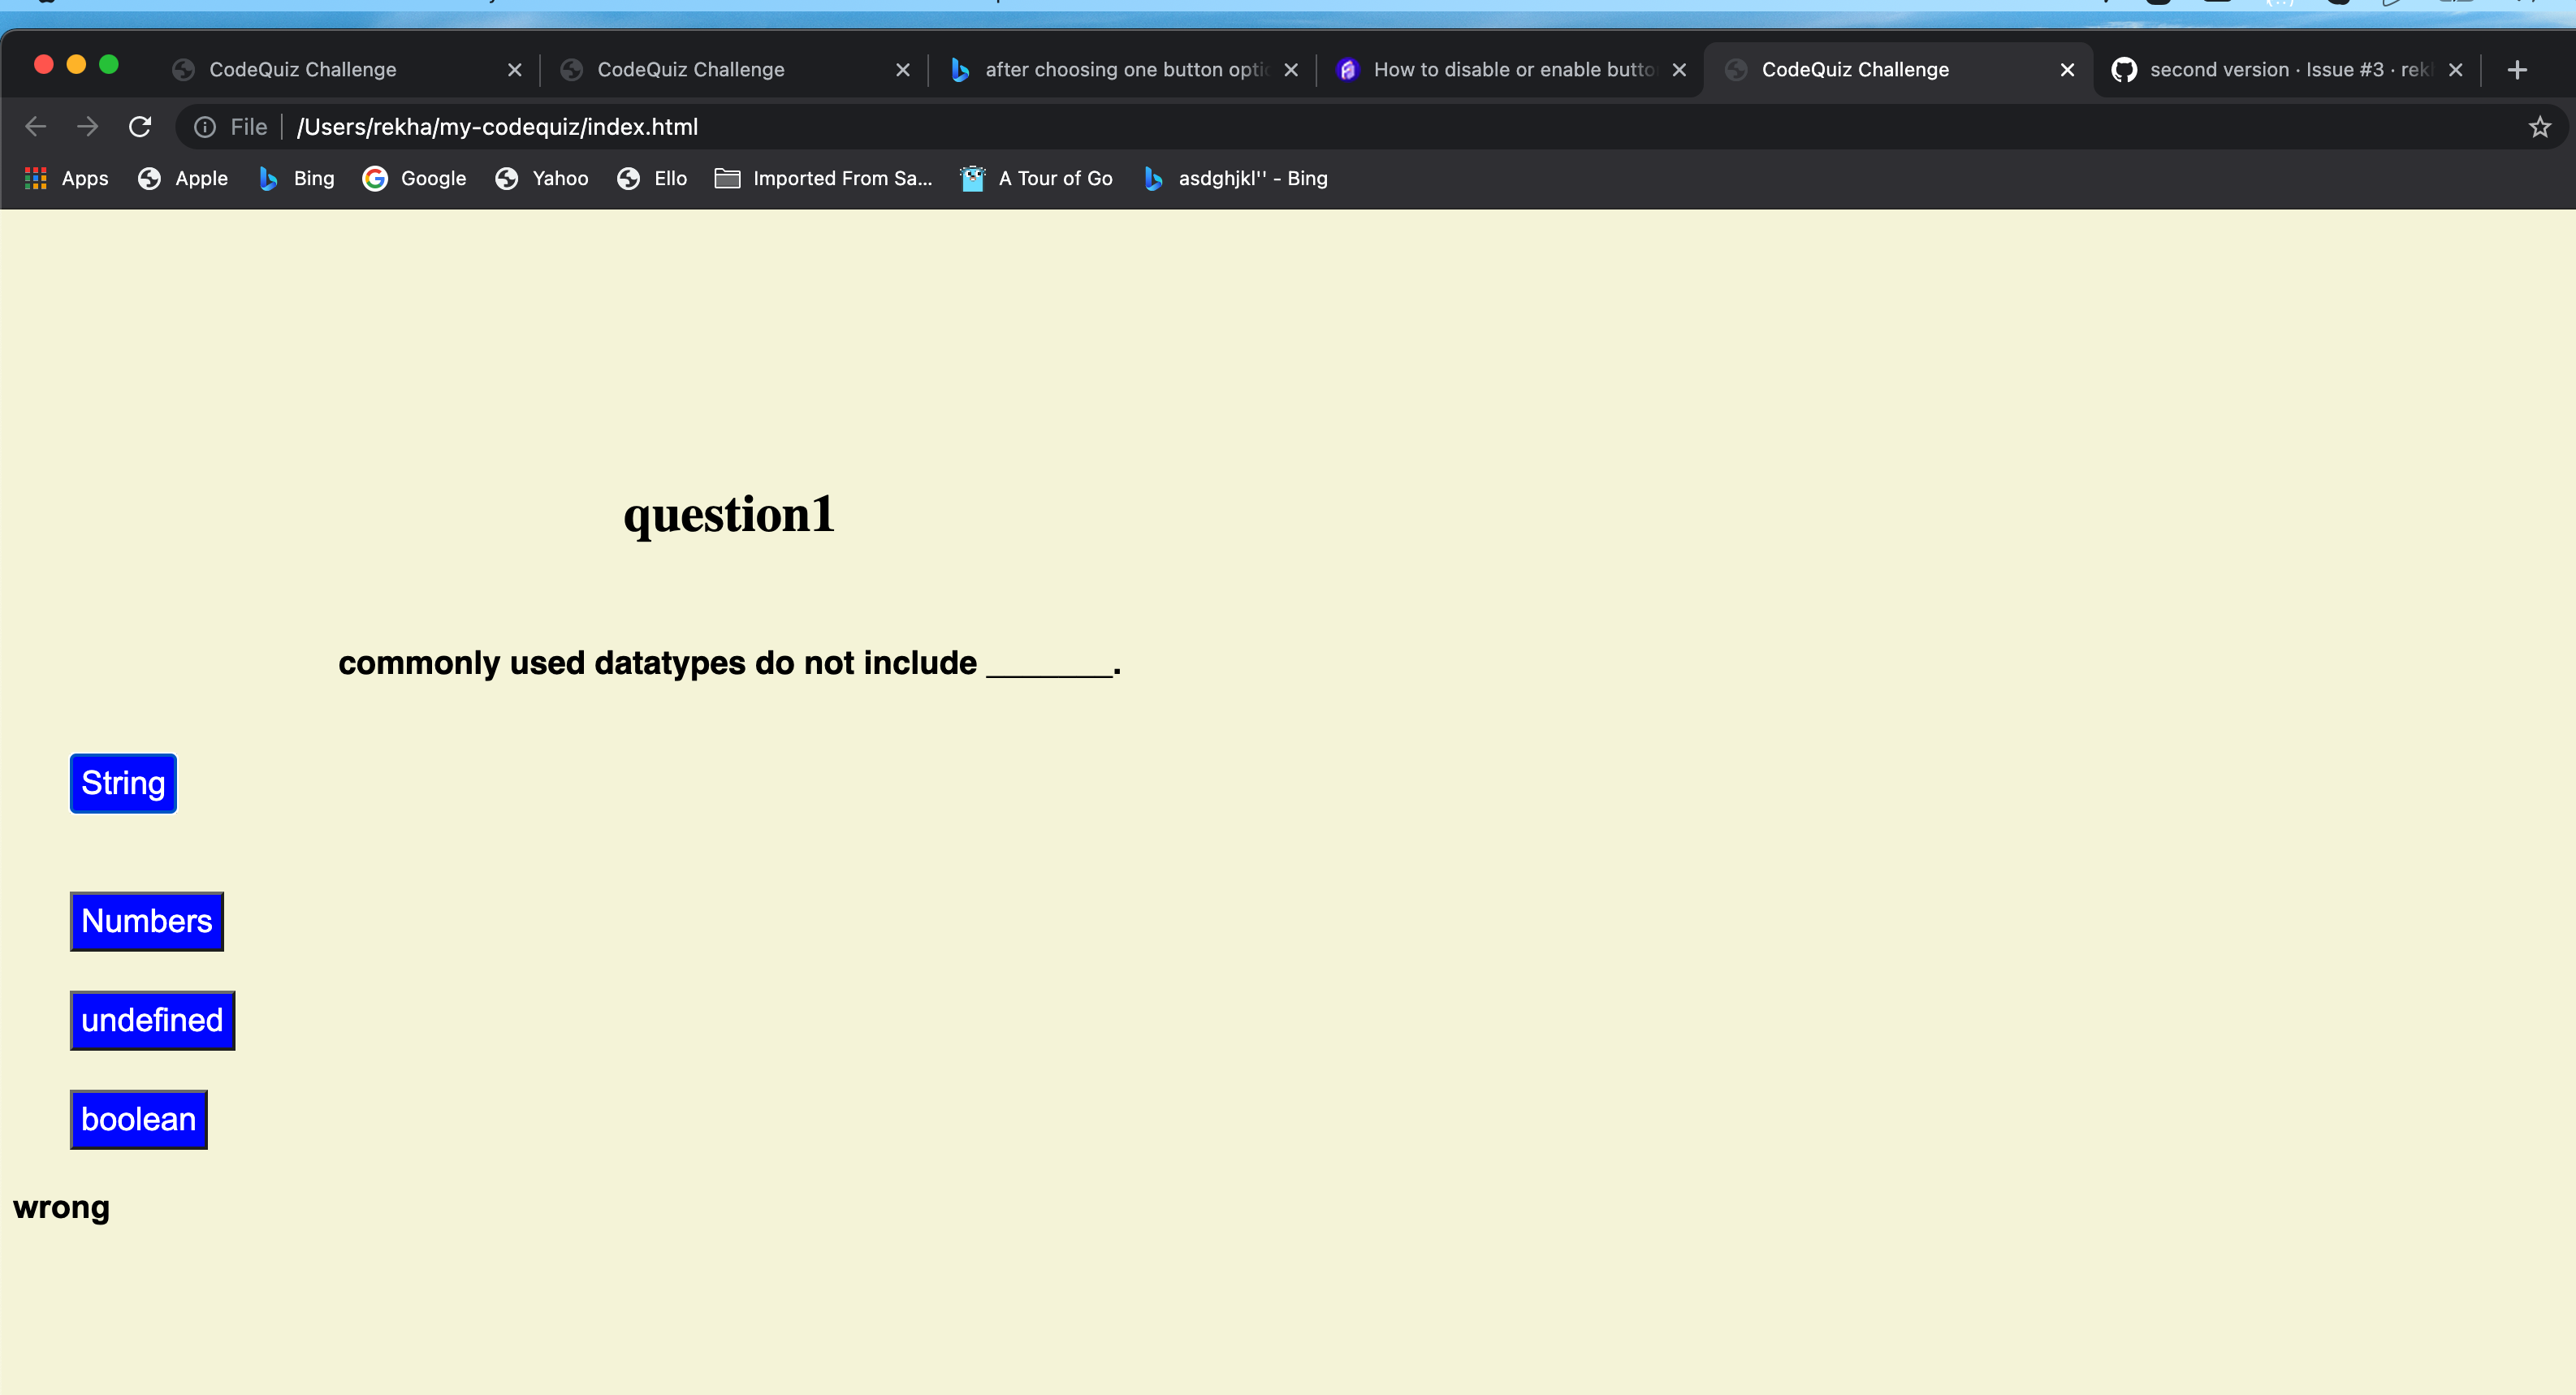Image resolution: width=2576 pixels, height=1395 pixels.
Task: Reload the current page
Action: 140,126
